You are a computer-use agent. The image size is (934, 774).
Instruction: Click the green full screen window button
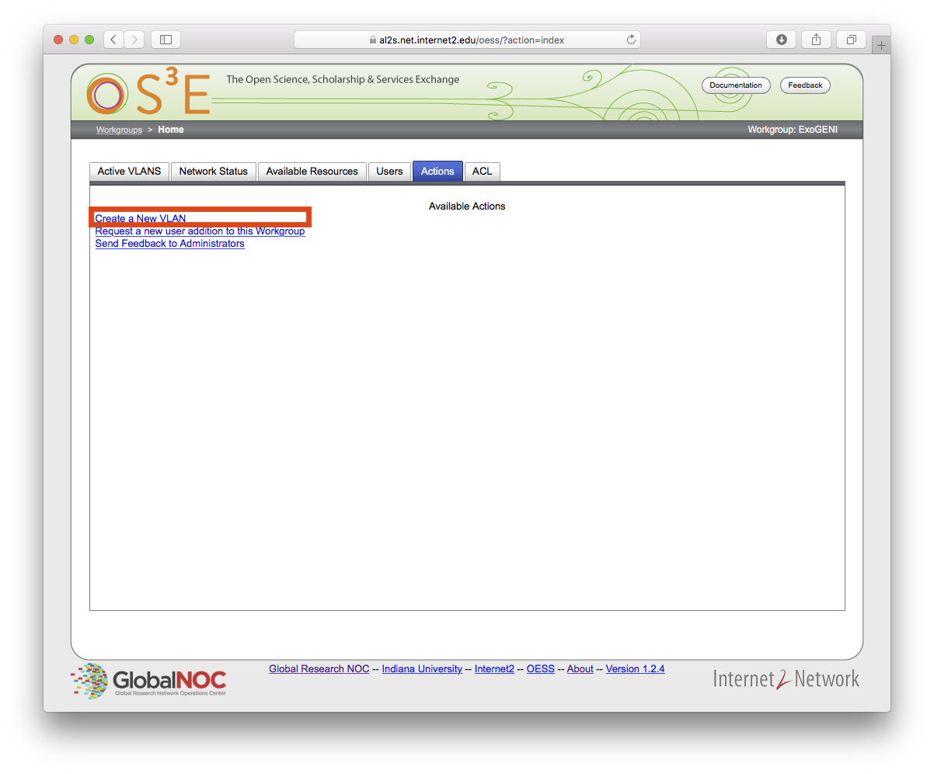[x=89, y=40]
